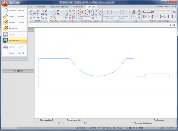178x131 pixels.
Task: Click the Origine machine X value field
Action: tap(77, 123)
